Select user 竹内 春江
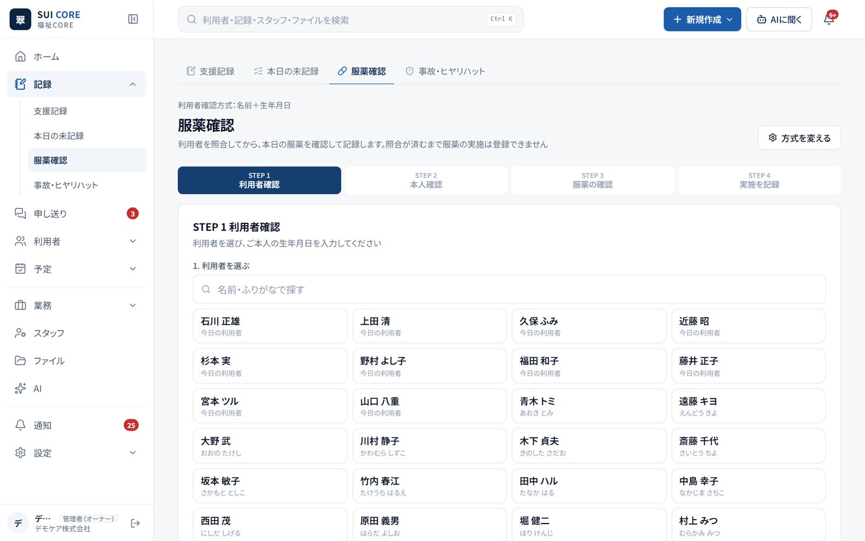Viewport: 865px width, 541px height. pos(430,486)
